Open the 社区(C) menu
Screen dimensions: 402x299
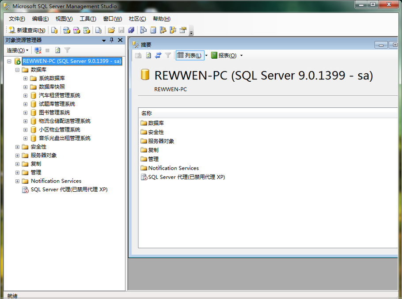[x=137, y=19]
